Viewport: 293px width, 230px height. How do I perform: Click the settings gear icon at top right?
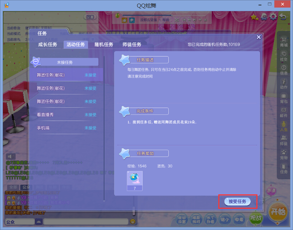273,17
